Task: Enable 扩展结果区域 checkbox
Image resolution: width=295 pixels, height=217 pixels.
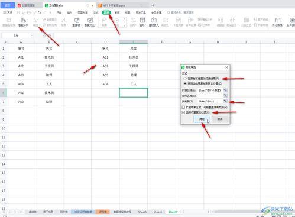Action: (183, 107)
